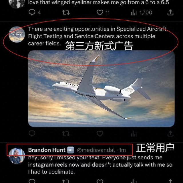Screen dimensions: 183x183
Task: Open the winged eyeliner tweet author's avatar
Action: pyautogui.click(x=17, y=3)
